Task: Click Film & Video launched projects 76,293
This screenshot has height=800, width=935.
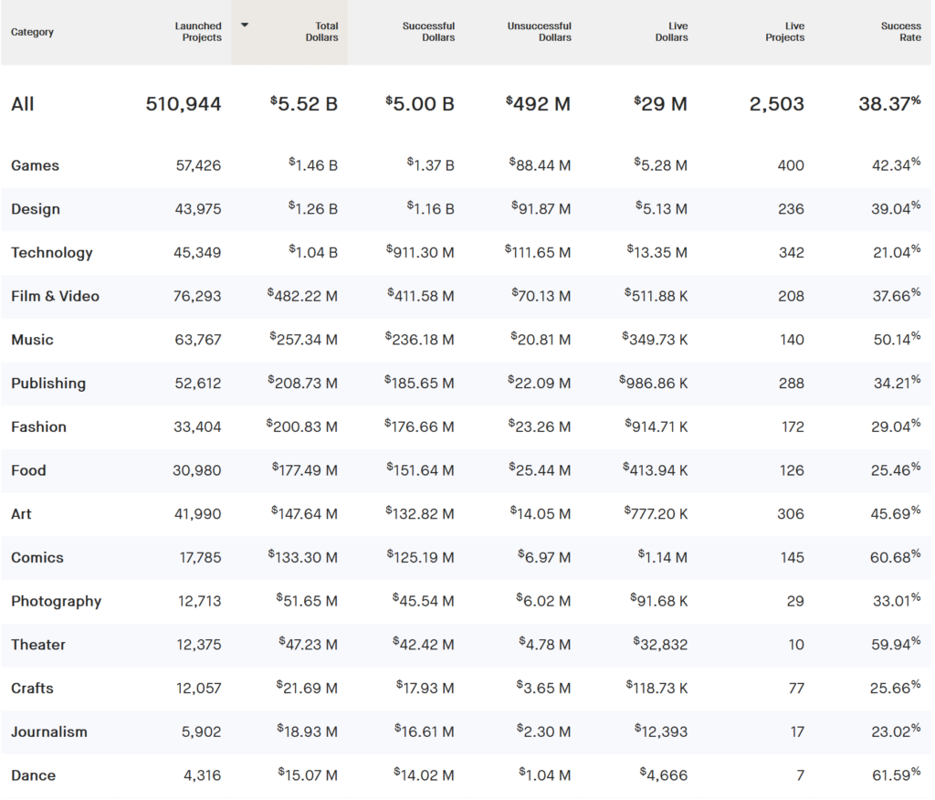Action: point(197,297)
